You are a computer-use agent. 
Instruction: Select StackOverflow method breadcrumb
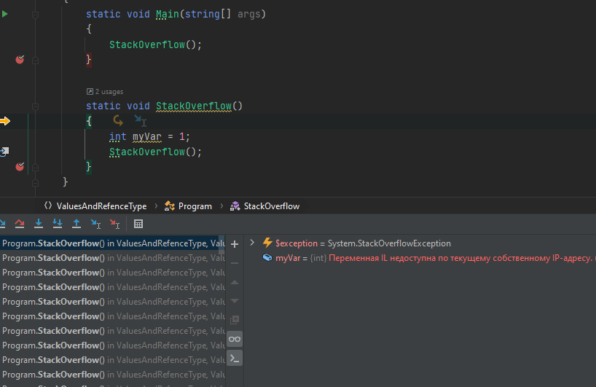tap(265, 206)
